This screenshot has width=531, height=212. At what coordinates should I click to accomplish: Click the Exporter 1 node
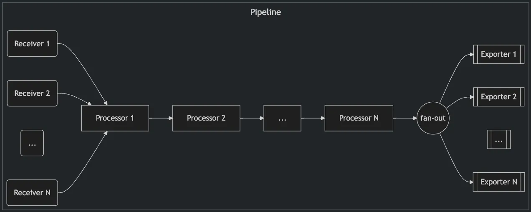[498, 54]
